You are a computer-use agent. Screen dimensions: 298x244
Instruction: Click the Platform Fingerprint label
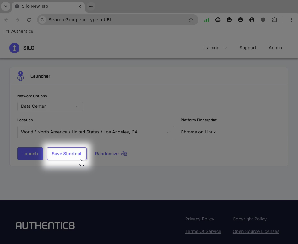[198, 120]
